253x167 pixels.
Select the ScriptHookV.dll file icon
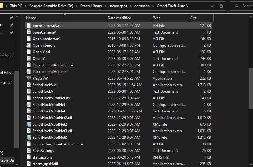click(x=29, y=85)
